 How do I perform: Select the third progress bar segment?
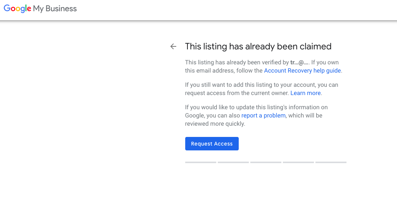coord(266,162)
